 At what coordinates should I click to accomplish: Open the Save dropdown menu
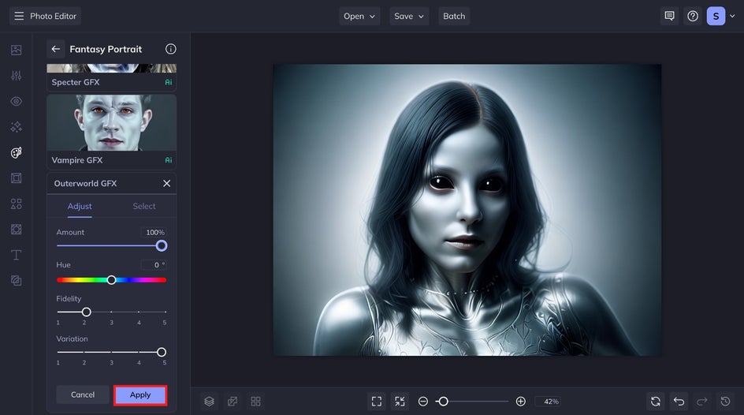tap(409, 16)
